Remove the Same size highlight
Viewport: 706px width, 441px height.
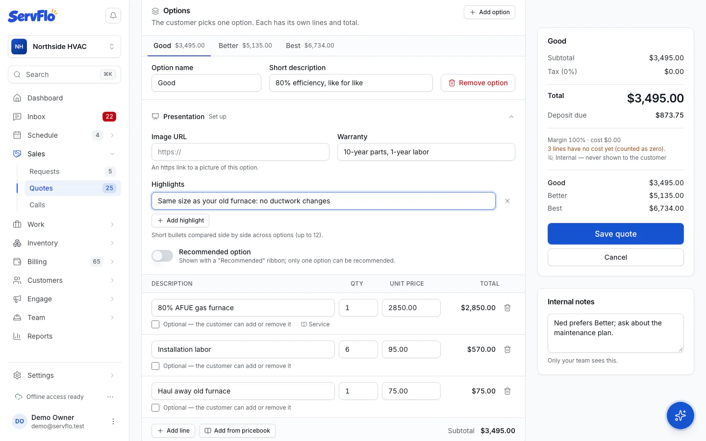(x=507, y=201)
